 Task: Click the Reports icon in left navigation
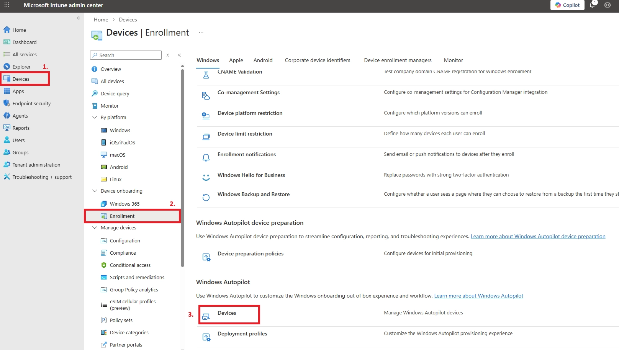7,128
